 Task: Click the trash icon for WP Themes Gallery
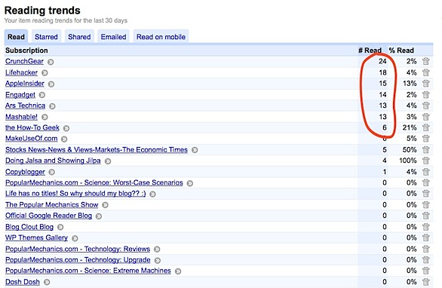(x=426, y=237)
